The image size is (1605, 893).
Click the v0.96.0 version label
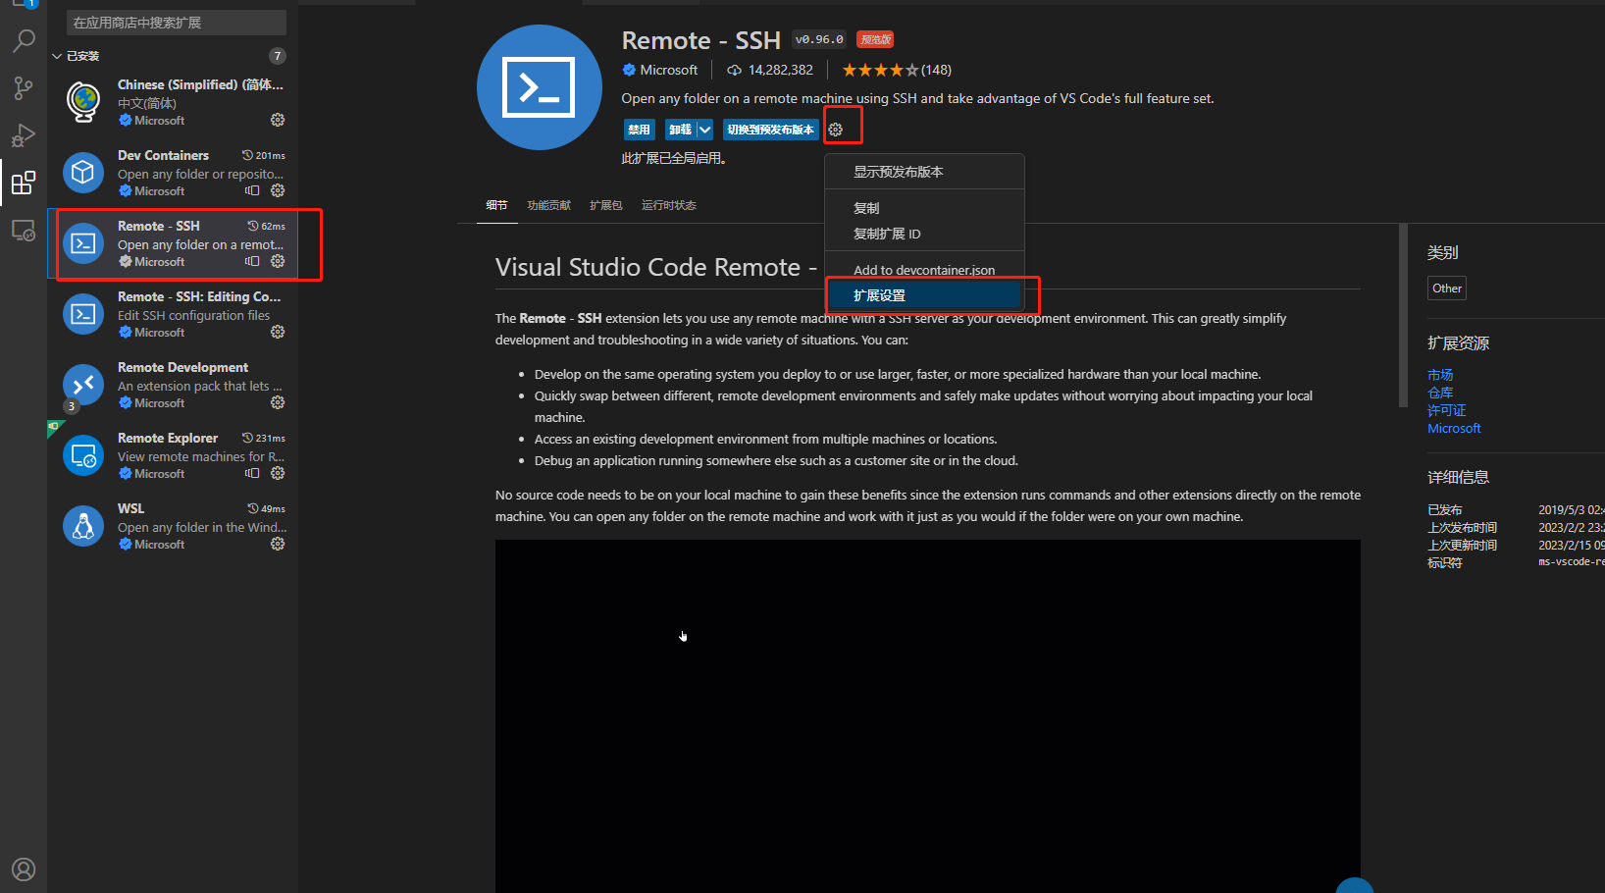tap(819, 39)
